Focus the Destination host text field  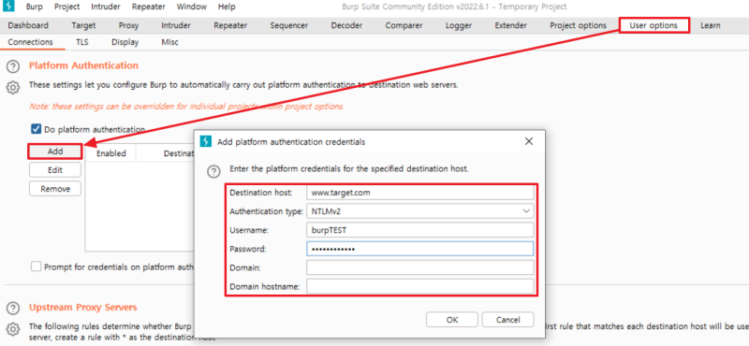click(419, 193)
